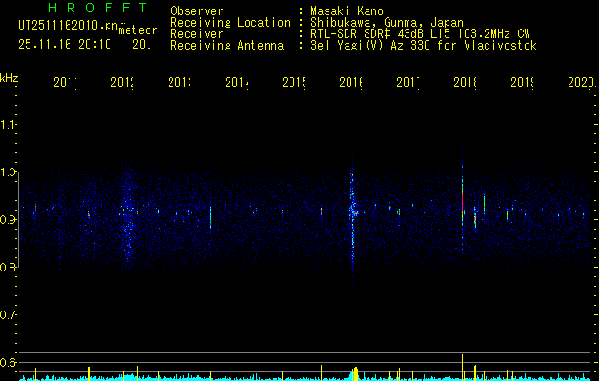Select the filename UT2511162010.pn text
This screenshot has width=599, height=381.
tap(69, 26)
